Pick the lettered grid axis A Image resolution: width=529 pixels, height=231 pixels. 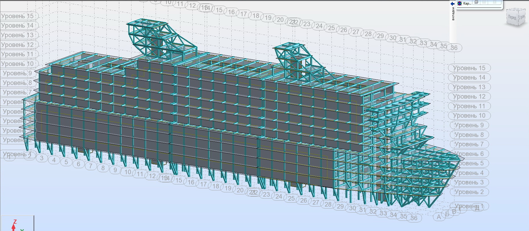click(x=439, y=217)
